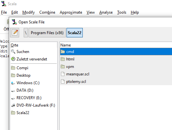Select Zuletzt verwendet in places

coord(32,59)
